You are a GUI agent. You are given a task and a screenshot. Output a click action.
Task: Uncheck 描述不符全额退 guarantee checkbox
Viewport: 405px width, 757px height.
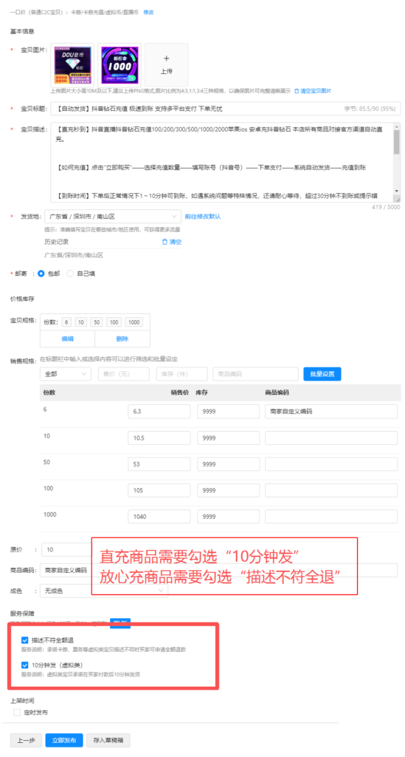24,640
